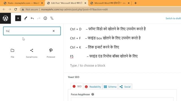
Task: Click the address bar URL
Action: click(74, 9)
